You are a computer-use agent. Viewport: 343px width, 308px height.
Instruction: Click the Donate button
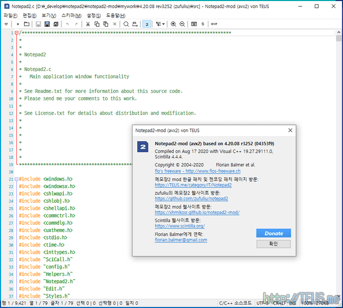coord(273,233)
